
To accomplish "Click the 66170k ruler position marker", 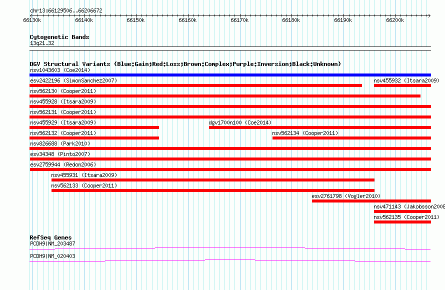I will click(240, 20).
